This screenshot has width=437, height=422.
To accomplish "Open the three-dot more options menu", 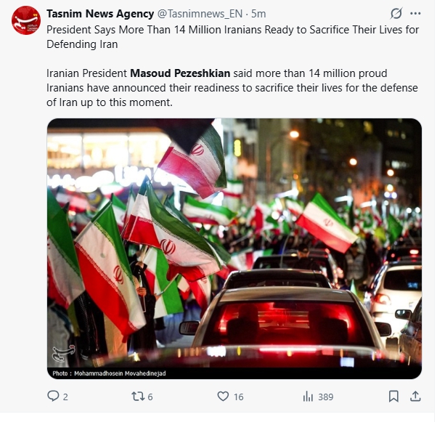I will click(x=415, y=13).
